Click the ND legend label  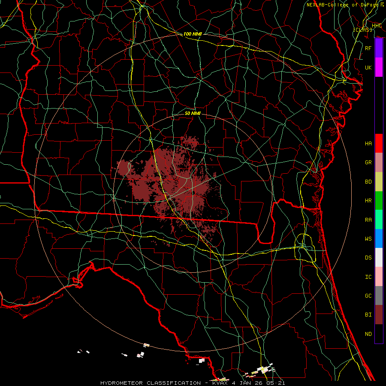pos(368,334)
